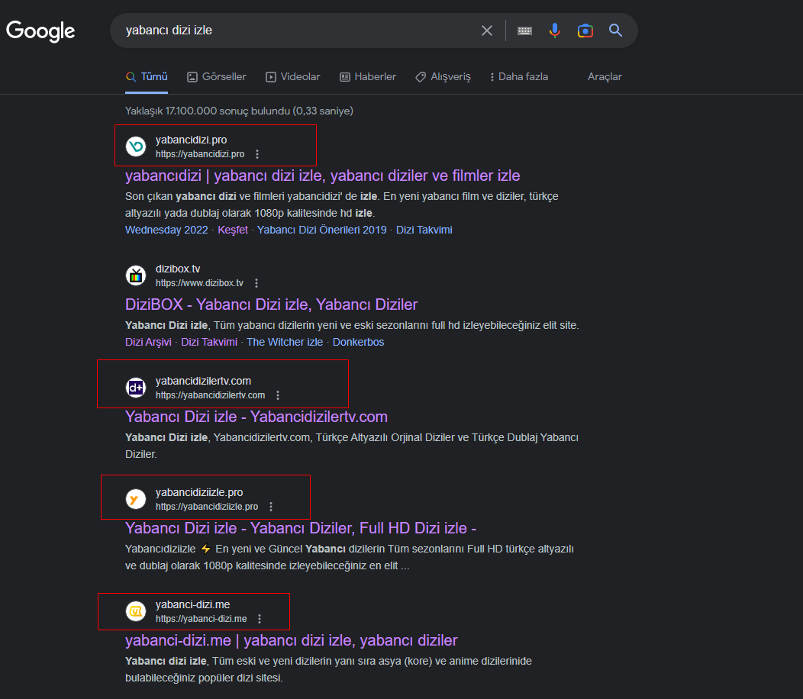The image size is (803, 699).
Task: Open three-dot menu for dizibox.tv result
Action: pyautogui.click(x=256, y=283)
